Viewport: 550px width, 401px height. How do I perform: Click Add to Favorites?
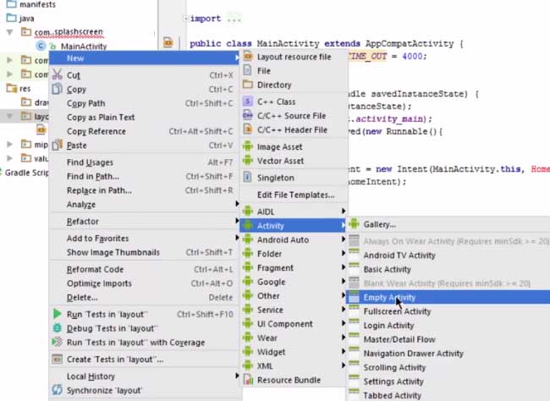146,239
